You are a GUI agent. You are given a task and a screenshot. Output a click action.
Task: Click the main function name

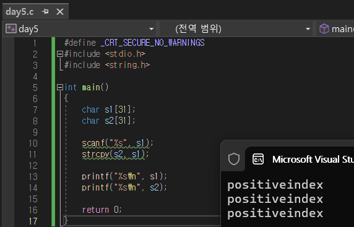91,87
